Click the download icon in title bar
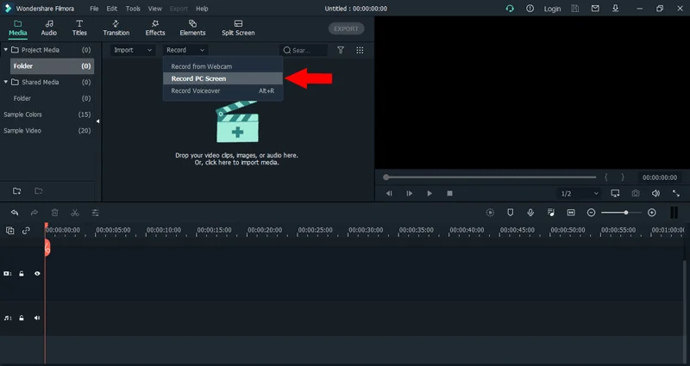This screenshot has height=366, width=690. [x=615, y=9]
